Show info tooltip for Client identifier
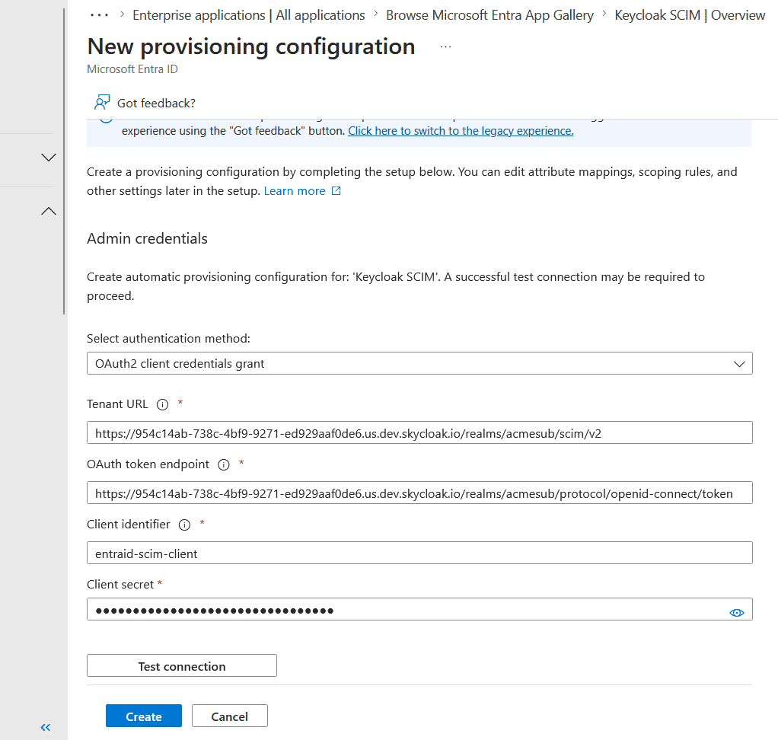This screenshot has width=778, height=740. (184, 525)
